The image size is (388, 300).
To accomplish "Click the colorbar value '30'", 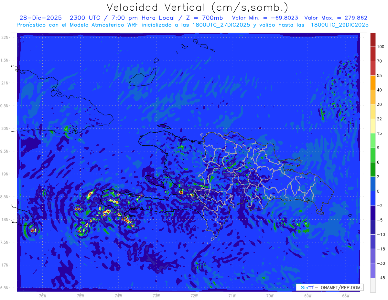I will (x=380, y=105).
